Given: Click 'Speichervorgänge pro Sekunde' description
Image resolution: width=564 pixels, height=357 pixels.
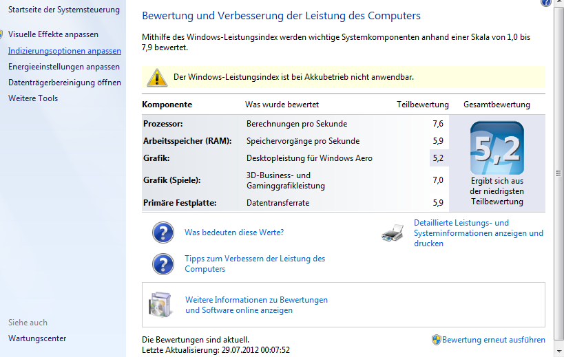Looking at the screenshot, I should [x=303, y=141].
